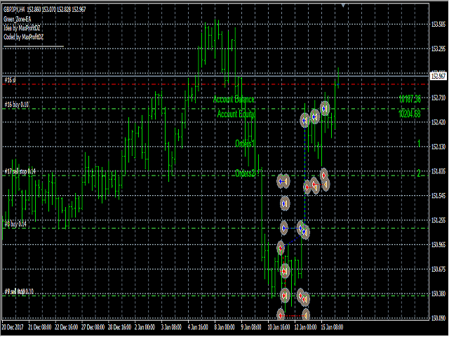Select the '#17 sell stop 0.14' order label
Screen dimensions: 449x337
(x=20, y=171)
